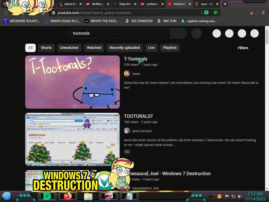Image resolution: width=269 pixels, height=202 pixels.
Task: Close the bonzi bu tab
Action: (80, 4)
